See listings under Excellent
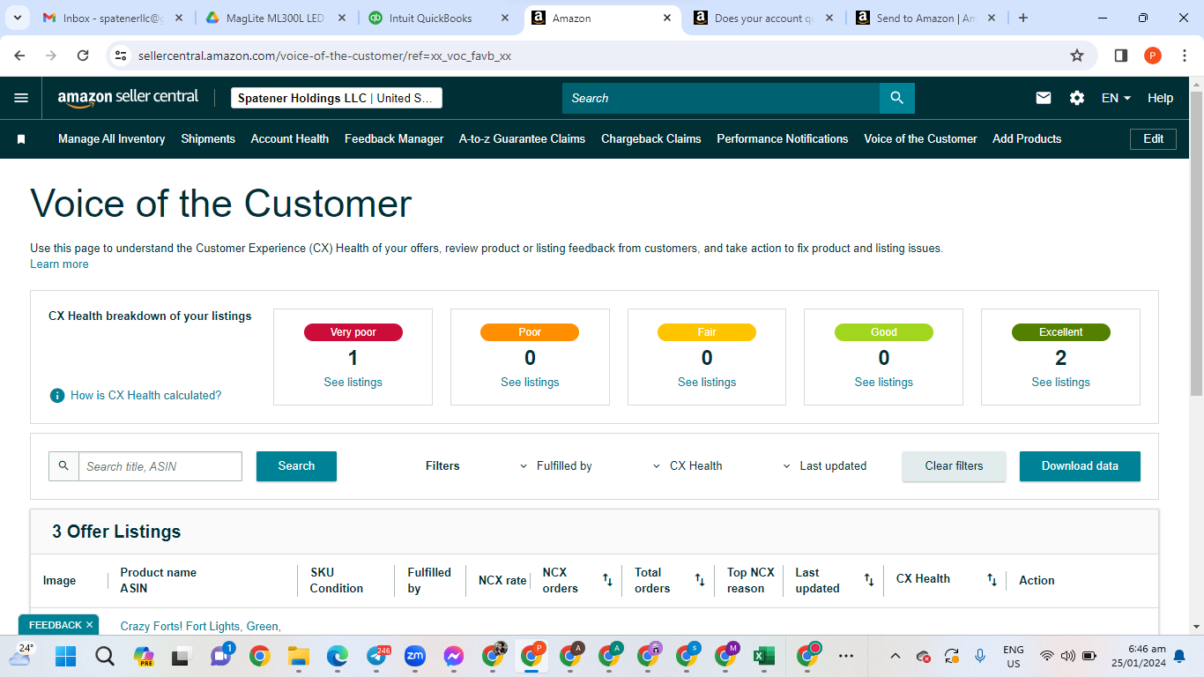Viewport: 1204px width, 677px height. click(1061, 382)
